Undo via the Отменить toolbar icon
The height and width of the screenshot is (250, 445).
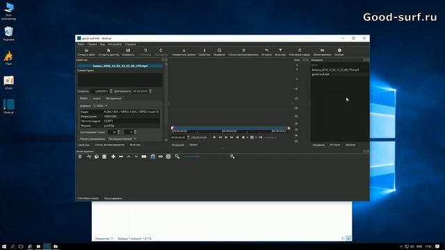[x=145, y=52]
